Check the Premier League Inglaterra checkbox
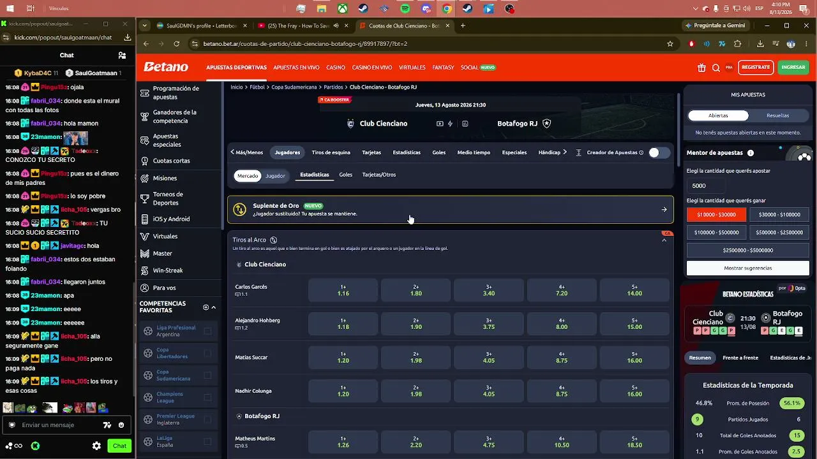Screen dimensions: 817x459 207,419
